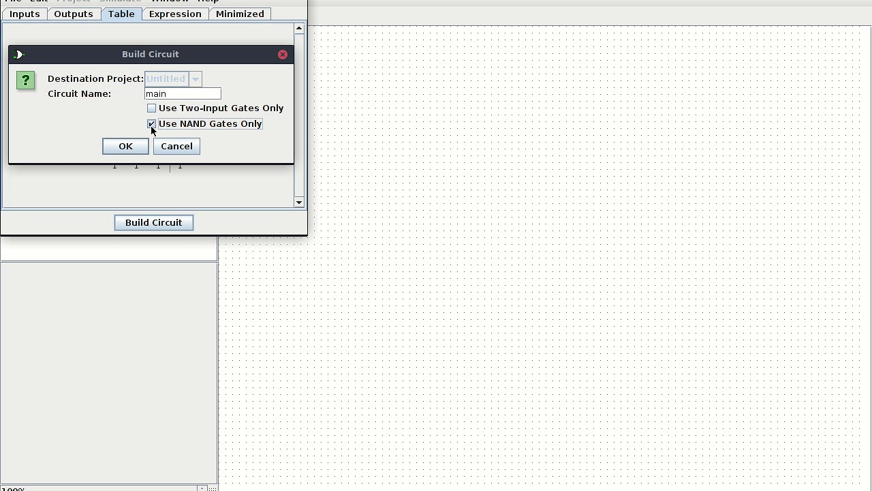
Task: Switch to the Outputs tab
Action: (73, 14)
